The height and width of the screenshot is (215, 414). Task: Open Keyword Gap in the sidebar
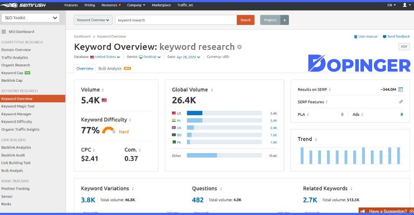point(13,73)
